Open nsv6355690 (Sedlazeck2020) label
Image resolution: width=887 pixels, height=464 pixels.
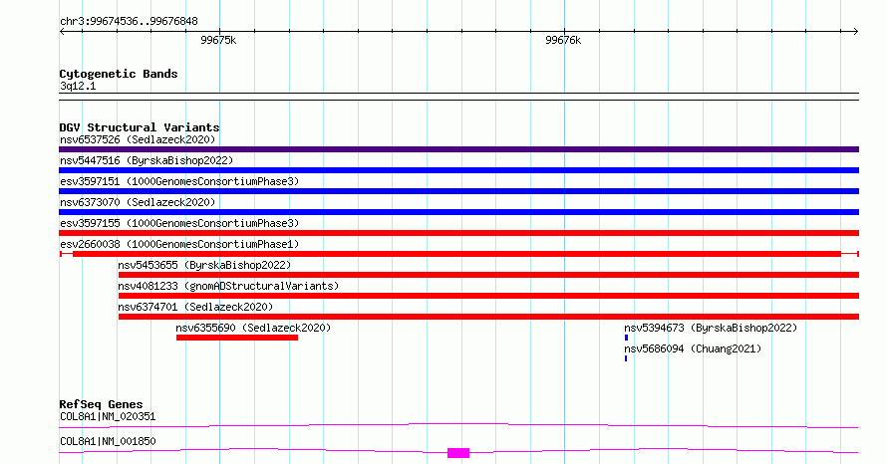(x=253, y=328)
